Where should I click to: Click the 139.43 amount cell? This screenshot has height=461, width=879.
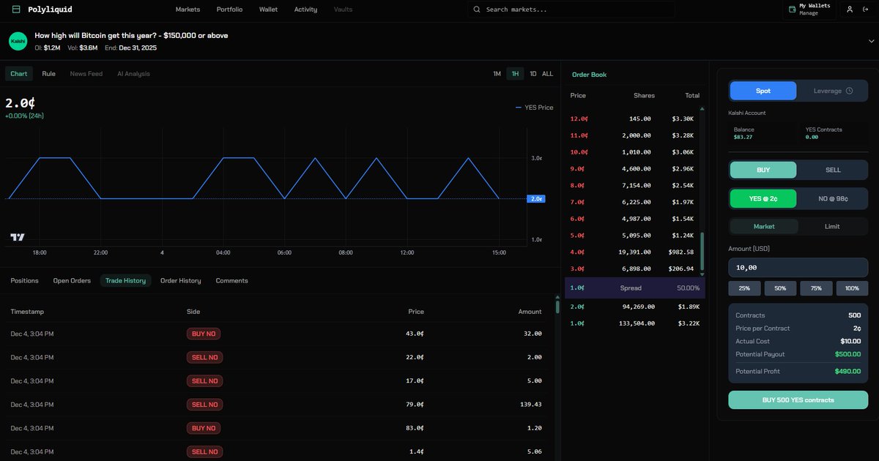(x=530, y=405)
